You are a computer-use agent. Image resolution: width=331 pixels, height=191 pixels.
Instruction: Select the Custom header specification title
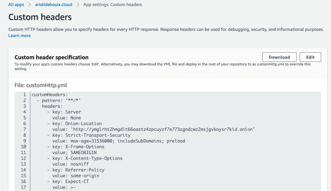(52, 57)
